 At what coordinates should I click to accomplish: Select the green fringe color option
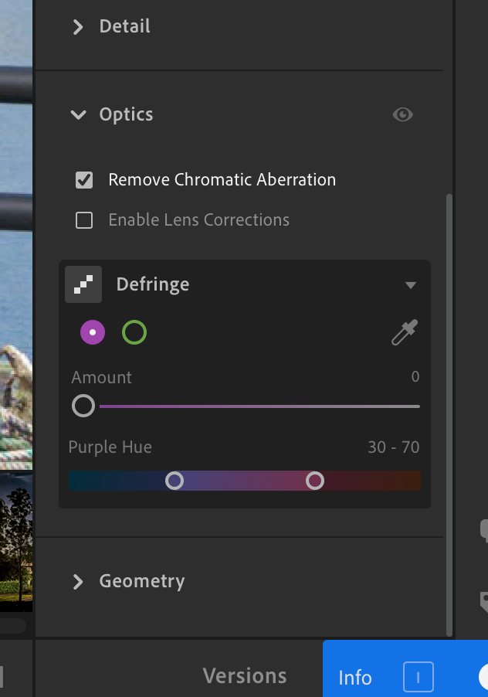(134, 333)
